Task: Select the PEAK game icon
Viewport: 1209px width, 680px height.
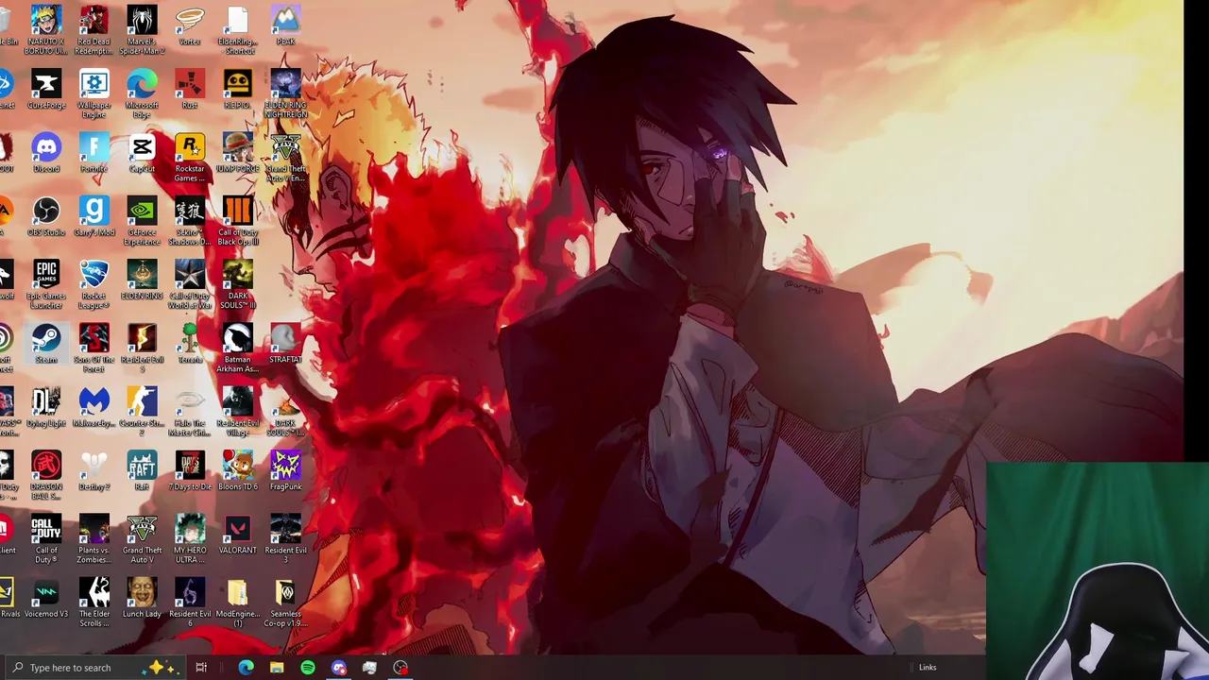Action: (285, 25)
